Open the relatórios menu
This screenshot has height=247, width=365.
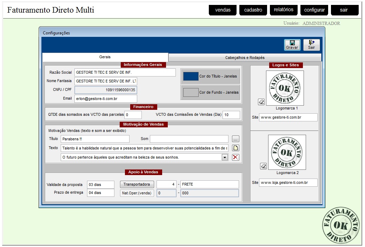(284, 10)
